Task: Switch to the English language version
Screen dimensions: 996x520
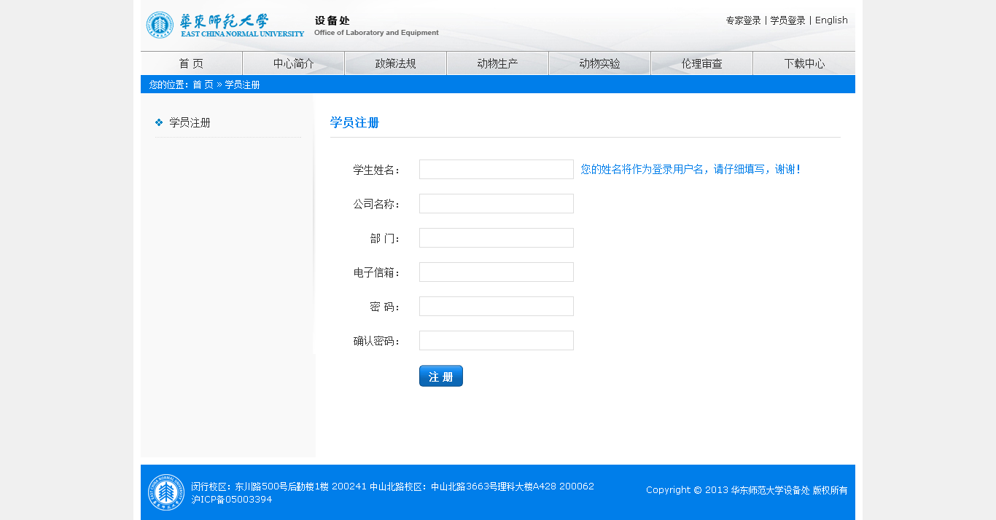Action: pos(831,20)
